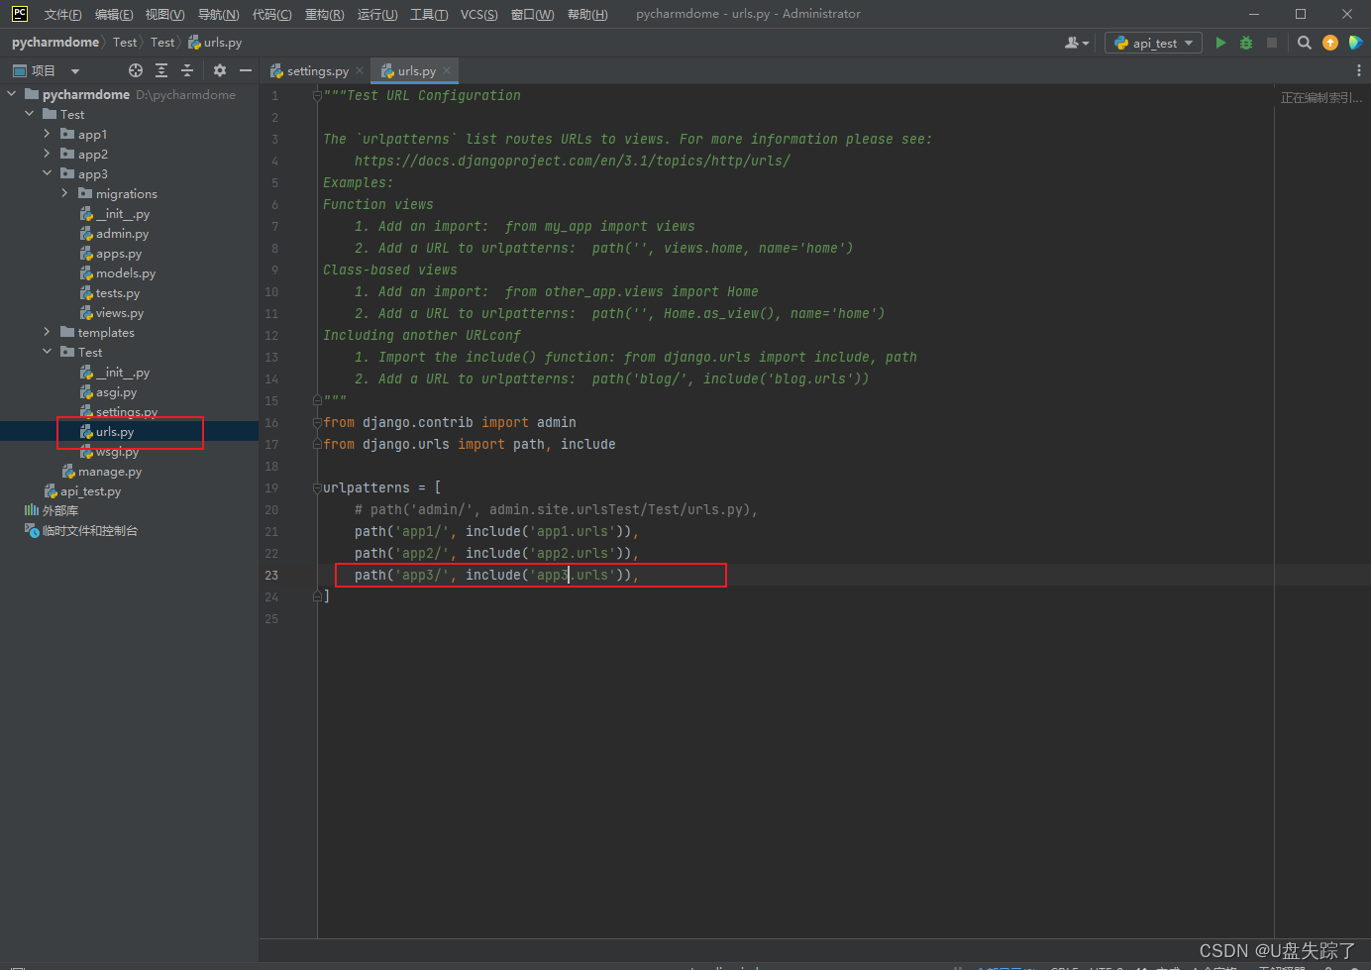
Task: Expand all nodes via Project panel expand icon
Action: pos(160,70)
